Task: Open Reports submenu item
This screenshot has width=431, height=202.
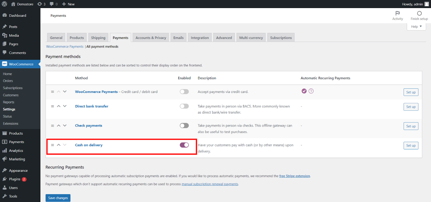Action: [9, 102]
